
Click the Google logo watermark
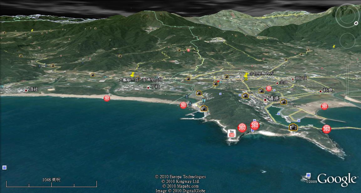click(x=337, y=180)
